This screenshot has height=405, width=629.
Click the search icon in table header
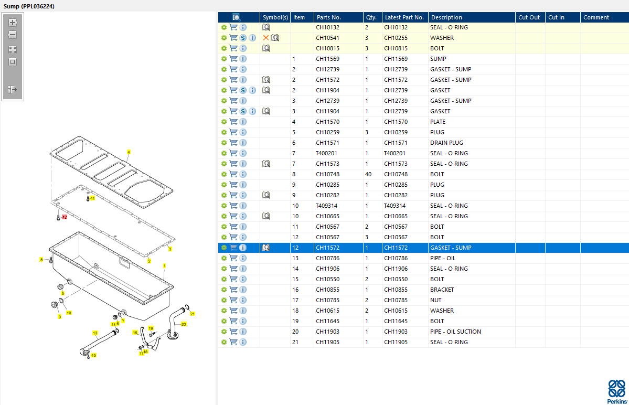click(x=237, y=17)
